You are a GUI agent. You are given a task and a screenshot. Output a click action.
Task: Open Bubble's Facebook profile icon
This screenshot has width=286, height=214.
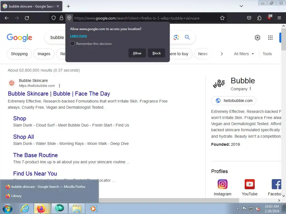(276, 184)
